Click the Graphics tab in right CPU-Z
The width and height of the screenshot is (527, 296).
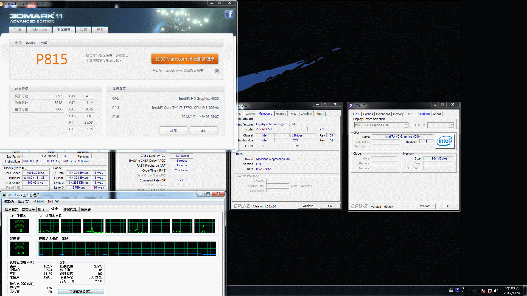424,113
